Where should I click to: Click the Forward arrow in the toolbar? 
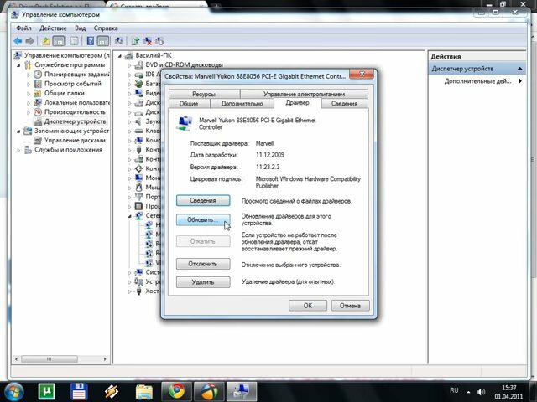(x=30, y=41)
